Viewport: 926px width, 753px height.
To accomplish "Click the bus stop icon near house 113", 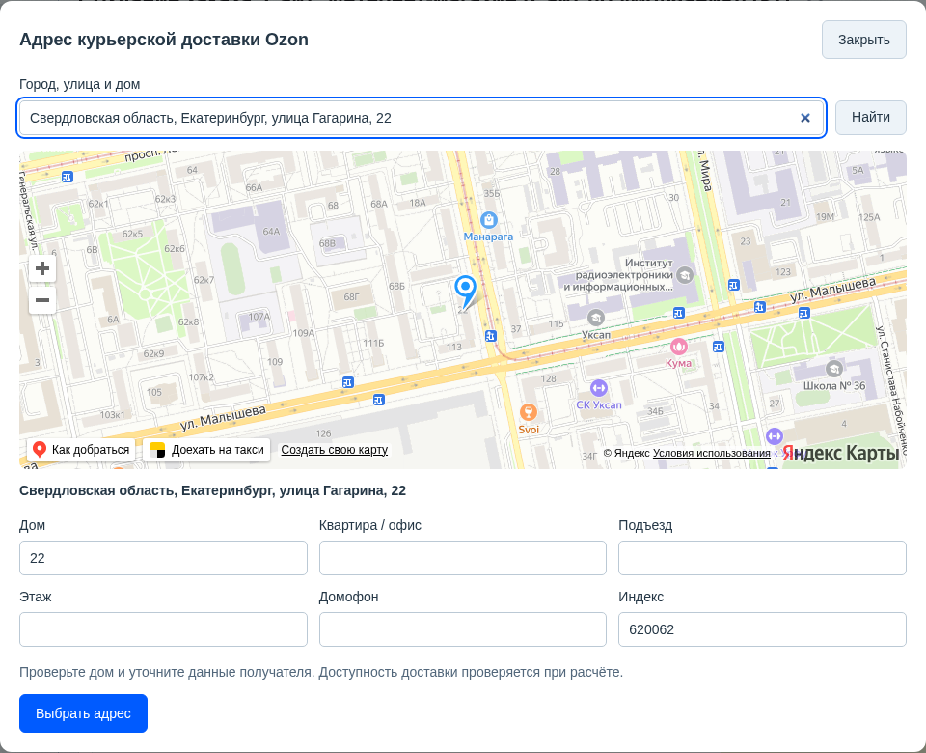I will [x=490, y=336].
